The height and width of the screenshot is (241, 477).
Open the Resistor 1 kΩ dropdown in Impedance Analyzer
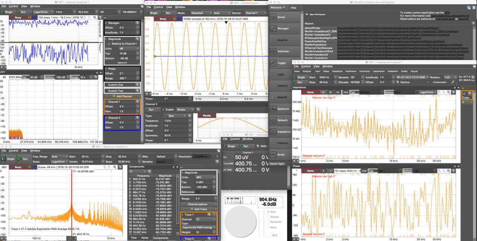451,77
